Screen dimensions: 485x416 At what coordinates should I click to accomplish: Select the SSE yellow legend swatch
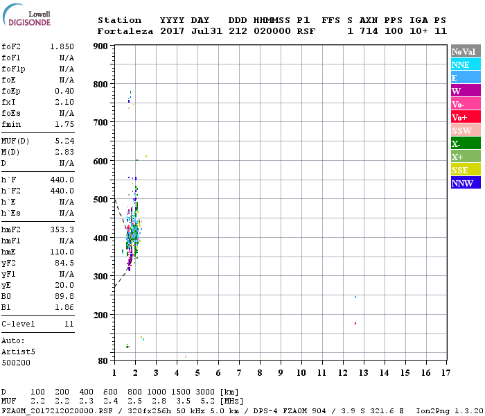coord(466,170)
